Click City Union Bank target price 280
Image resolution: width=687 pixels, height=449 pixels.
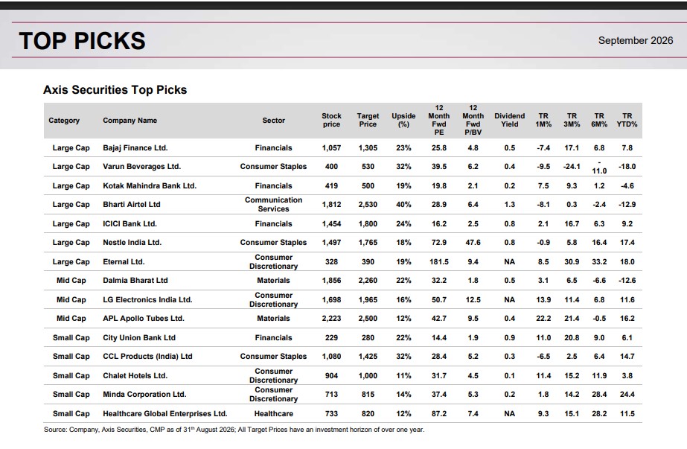(368, 337)
